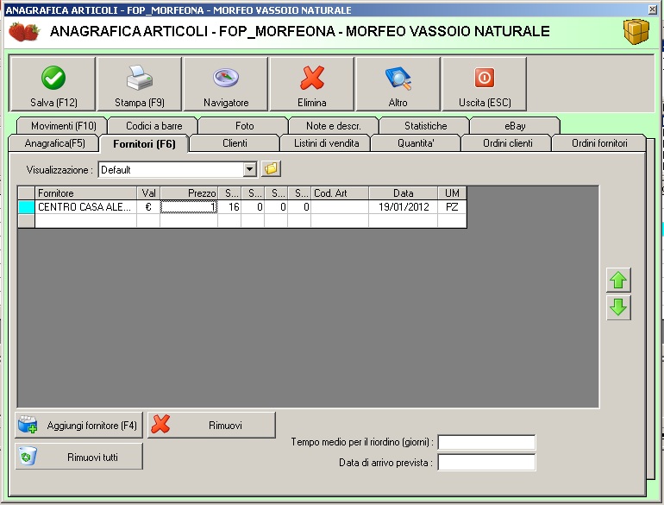Open the Foto tab
Image resolution: width=664 pixels, height=505 pixels.
[x=244, y=126]
